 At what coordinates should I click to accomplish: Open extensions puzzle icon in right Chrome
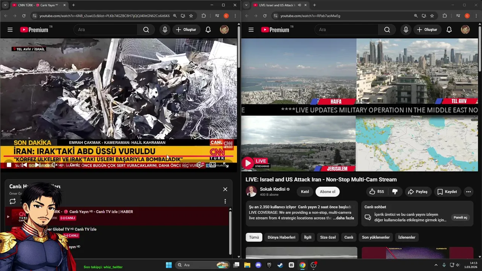click(x=445, y=16)
